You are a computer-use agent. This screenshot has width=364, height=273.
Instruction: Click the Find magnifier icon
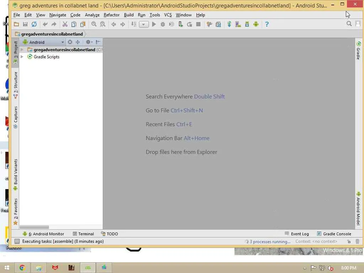pos(94,24)
